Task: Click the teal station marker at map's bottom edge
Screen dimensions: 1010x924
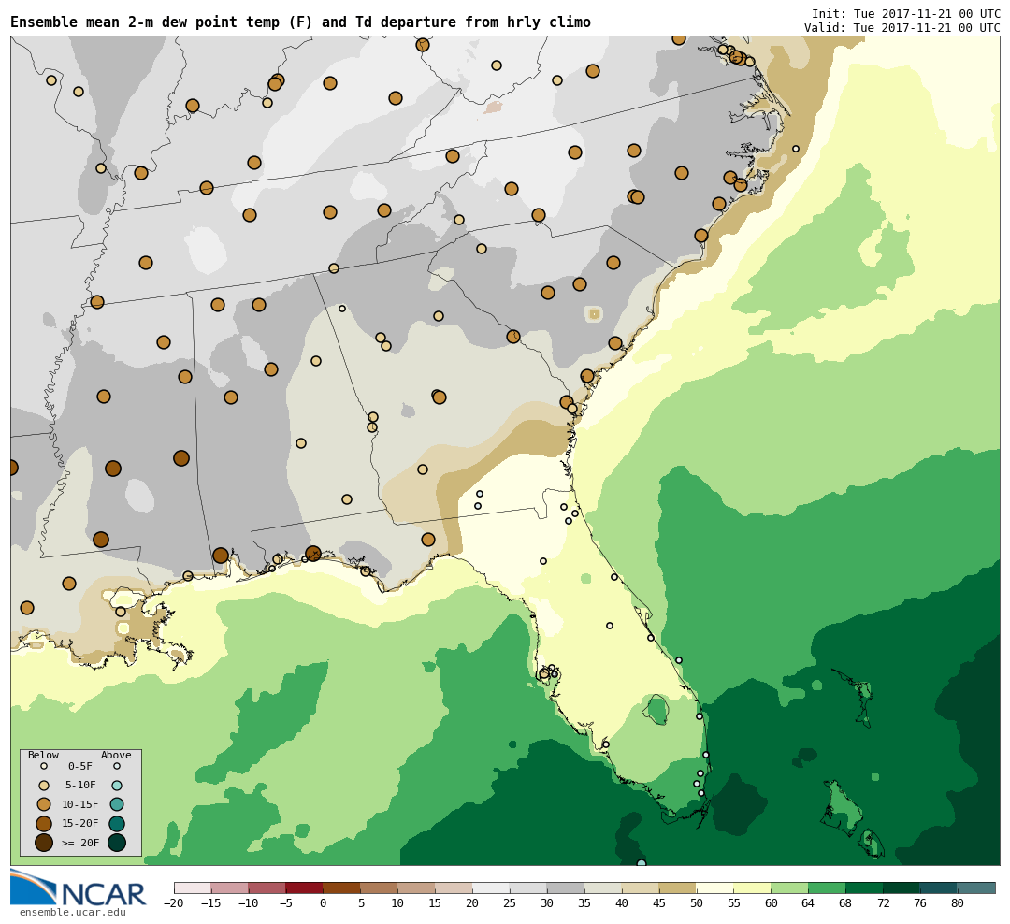Action: coord(641,863)
